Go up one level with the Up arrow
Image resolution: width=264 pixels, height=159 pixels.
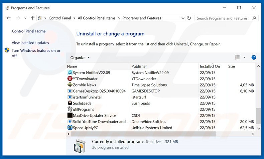[32, 18]
